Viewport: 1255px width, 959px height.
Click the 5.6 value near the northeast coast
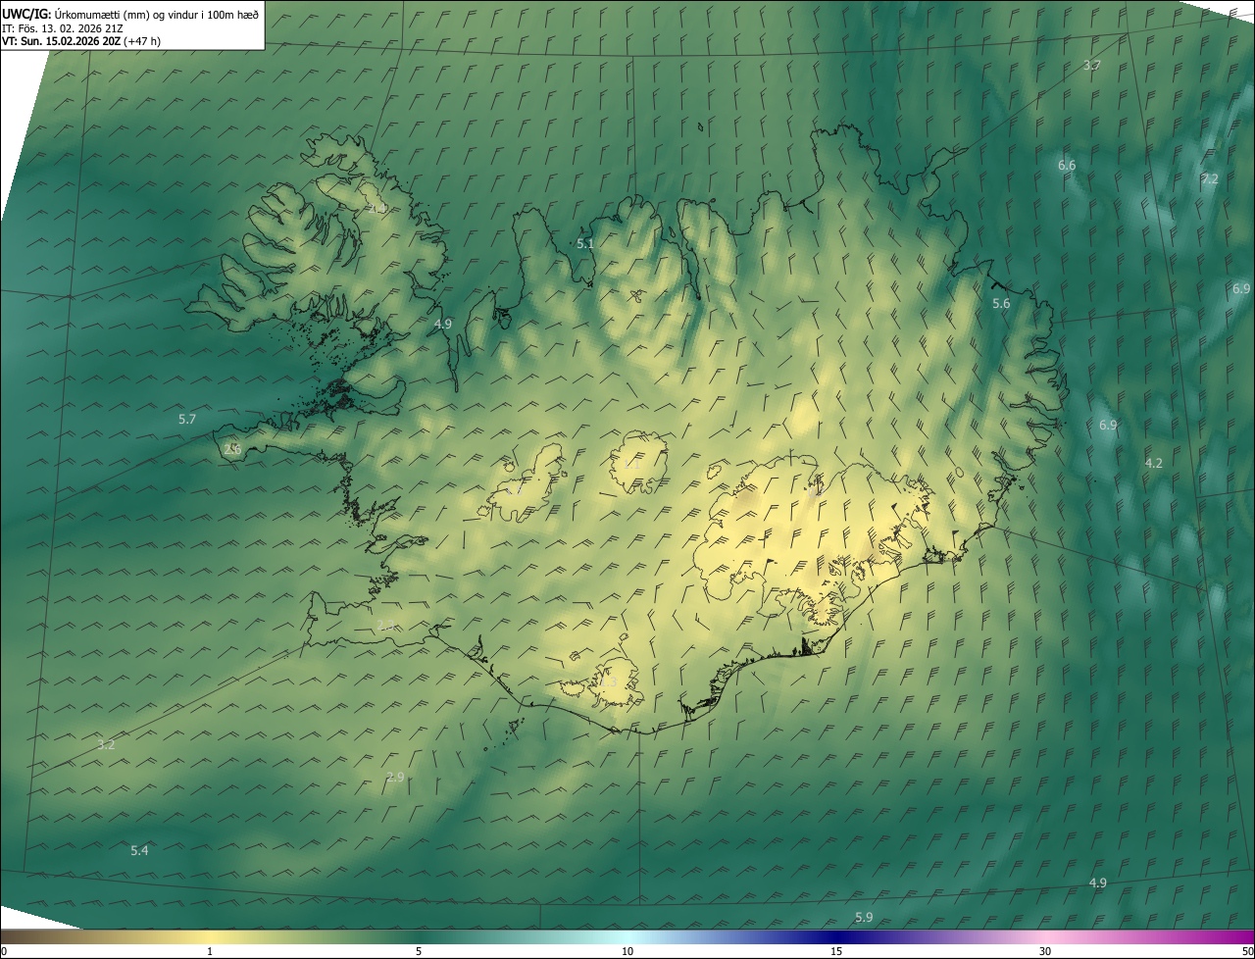pyautogui.click(x=1001, y=303)
